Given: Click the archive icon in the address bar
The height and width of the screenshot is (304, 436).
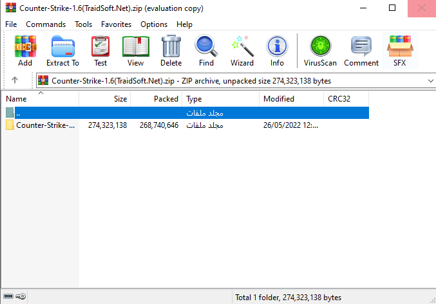Looking at the screenshot, I should point(43,80).
